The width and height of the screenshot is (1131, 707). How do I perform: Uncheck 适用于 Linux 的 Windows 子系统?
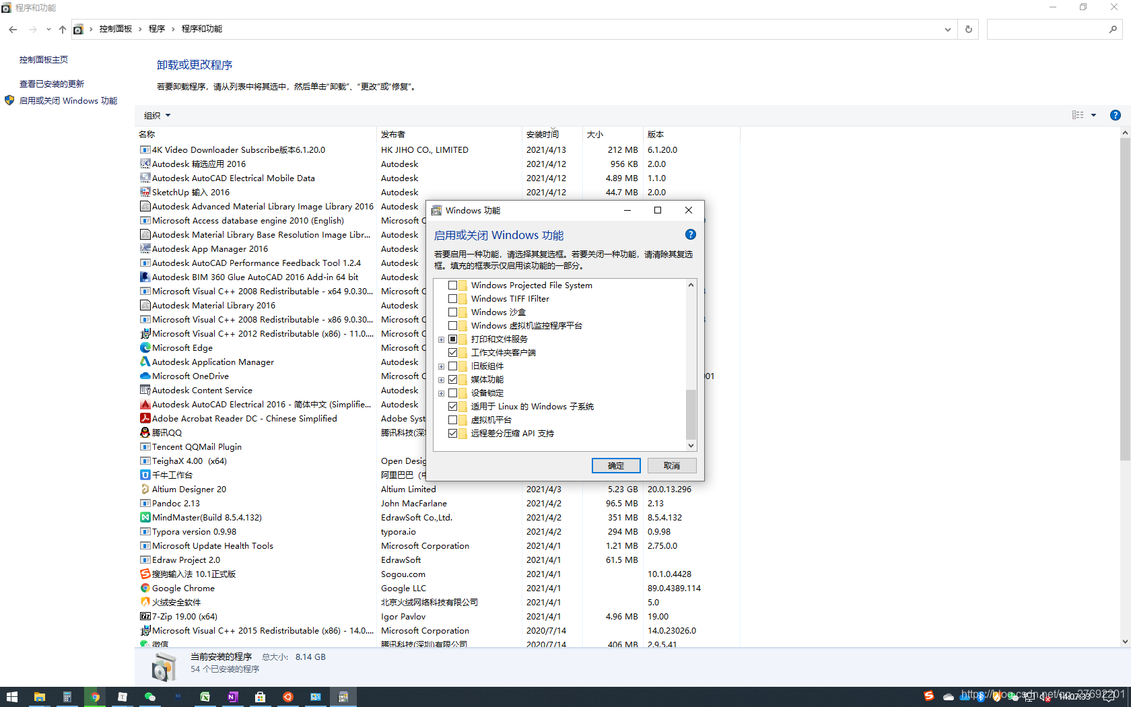coord(452,407)
